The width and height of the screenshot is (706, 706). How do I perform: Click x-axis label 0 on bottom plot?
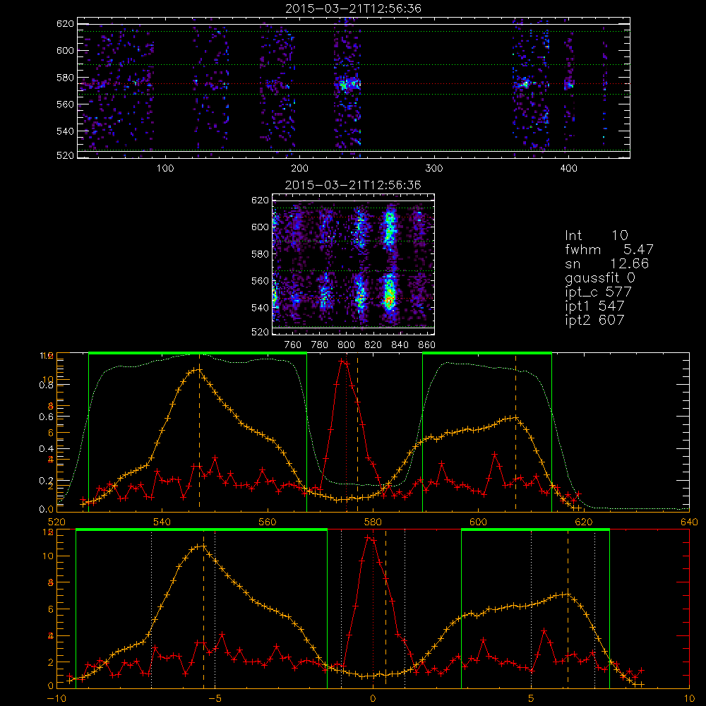pyautogui.click(x=373, y=699)
